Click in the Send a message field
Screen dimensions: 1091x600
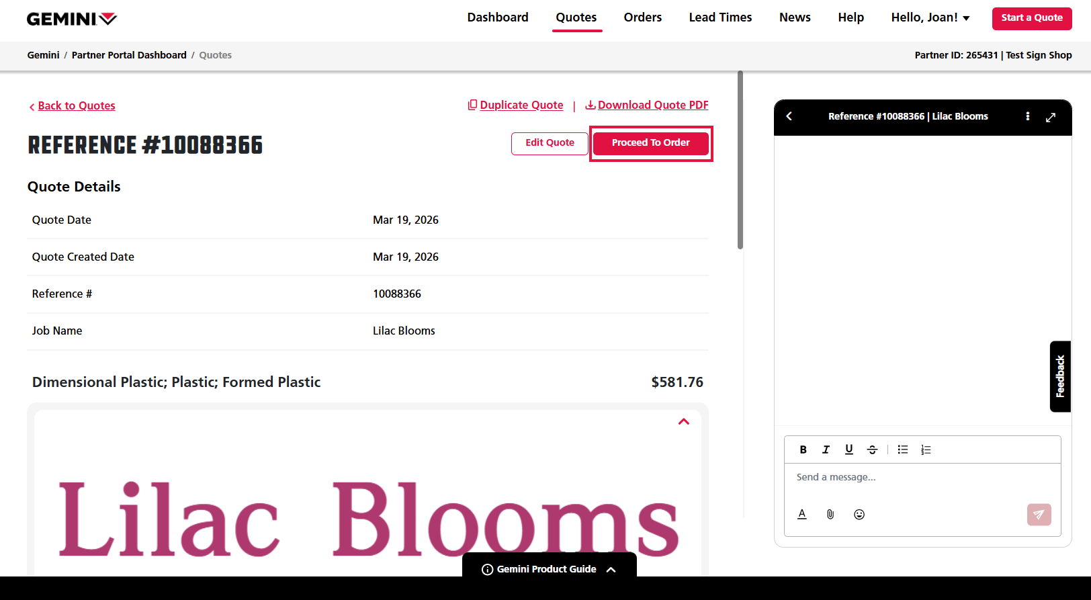click(922, 477)
